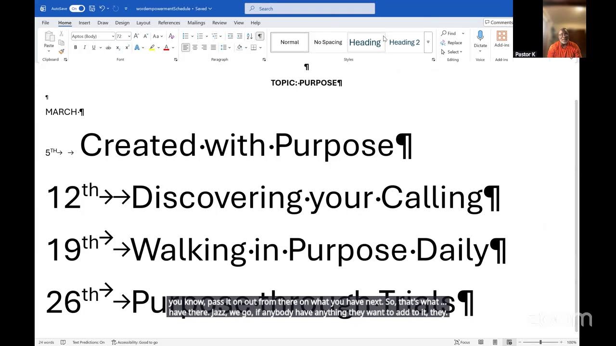
Task: Toggle underline formatting
Action: coord(93,48)
